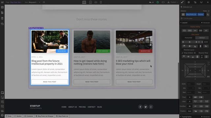Select the Related class tag
The height and width of the screenshot is (118, 211).
pyautogui.click(x=201, y=14)
